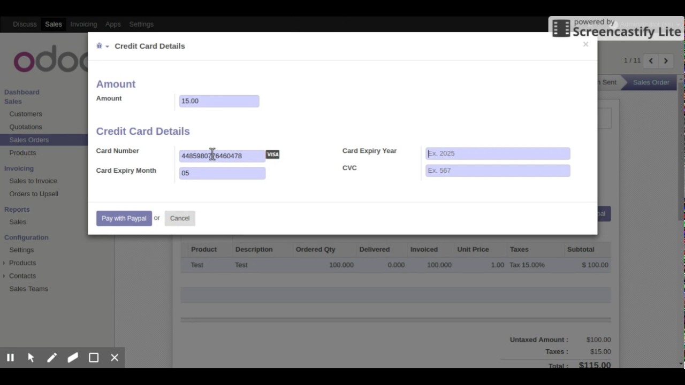685x385 pixels.
Task: Open Quotations in the sidebar
Action: tap(26, 127)
